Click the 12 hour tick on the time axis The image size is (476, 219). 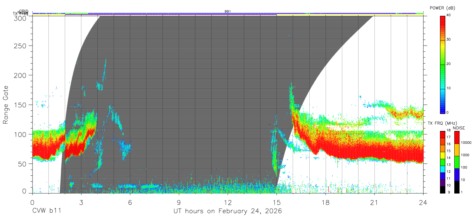(x=228, y=202)
